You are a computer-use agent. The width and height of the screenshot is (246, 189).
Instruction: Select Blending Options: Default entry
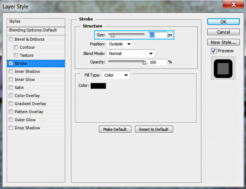pos(36,30)
